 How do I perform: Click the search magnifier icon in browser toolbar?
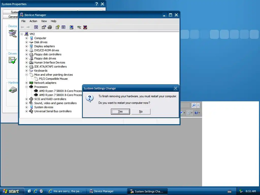(194, 105)
